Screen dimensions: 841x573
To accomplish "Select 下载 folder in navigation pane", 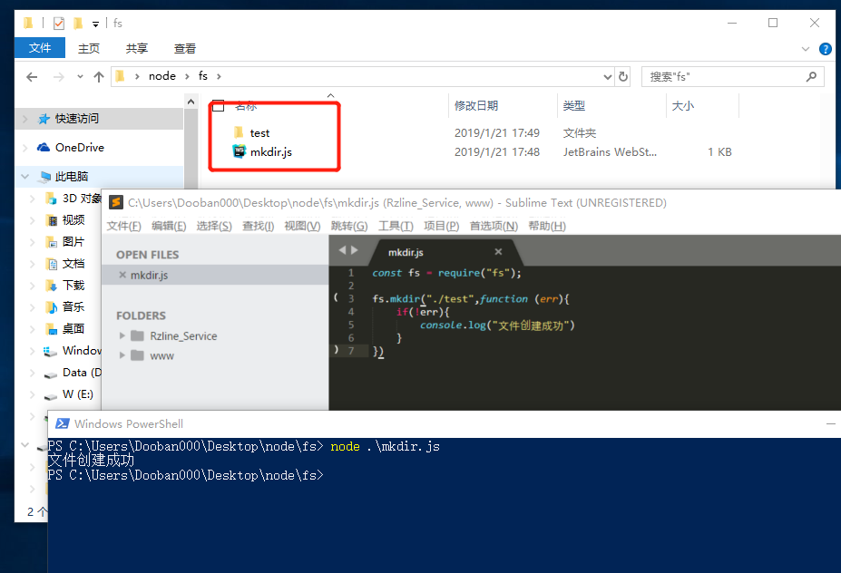I will coord(73,286).
